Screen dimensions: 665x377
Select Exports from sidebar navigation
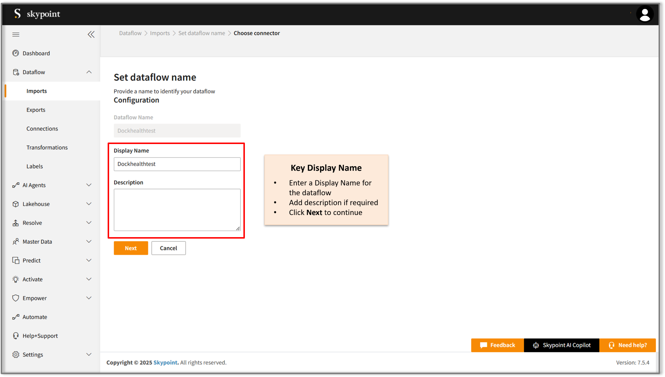(x=36, y=109)
